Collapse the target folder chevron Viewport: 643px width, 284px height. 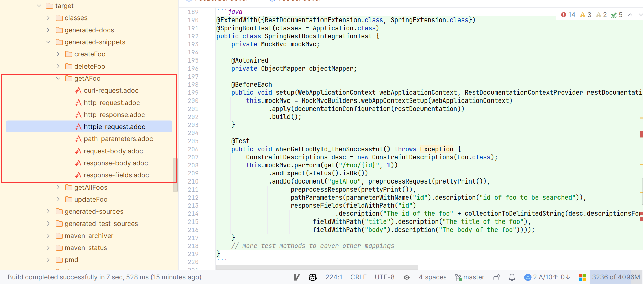tap(39, 6)
